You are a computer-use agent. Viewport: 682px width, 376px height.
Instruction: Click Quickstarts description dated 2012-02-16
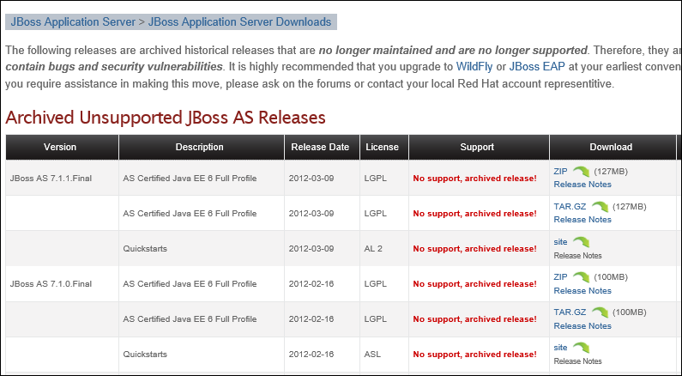pos(145,355)
